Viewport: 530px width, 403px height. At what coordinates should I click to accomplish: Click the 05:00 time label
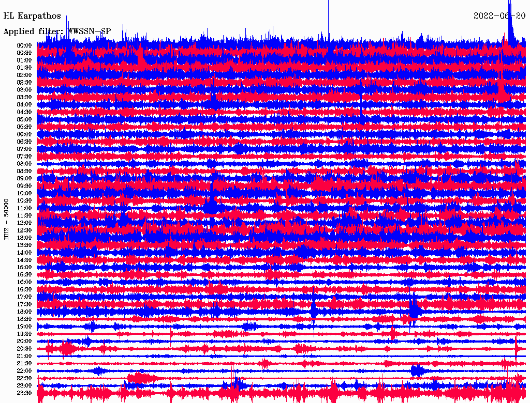[24, 119]
